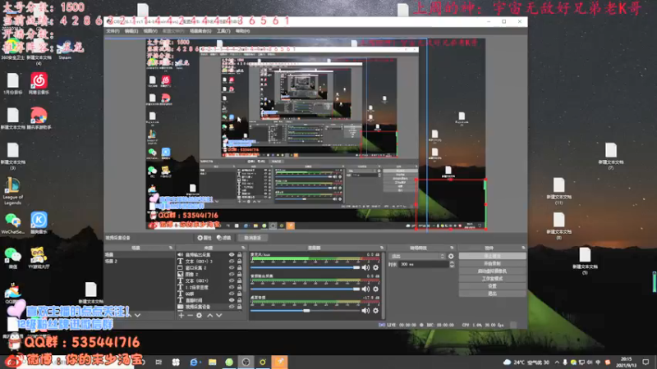The width and height of the screenshot is (657, 369).
Task: Move selected source up with the arrow
Action: pos(210,316)
